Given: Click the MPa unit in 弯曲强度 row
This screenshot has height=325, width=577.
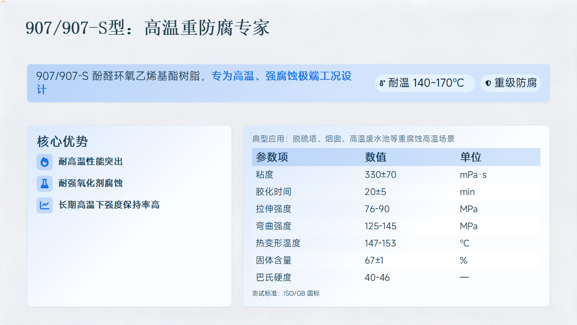Looking at the screenshot, I should pos(469,226).
